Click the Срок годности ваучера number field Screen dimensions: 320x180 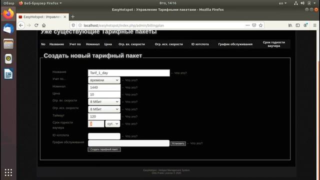coord(96,123)
